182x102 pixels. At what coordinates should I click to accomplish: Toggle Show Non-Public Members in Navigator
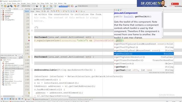point(11,99)
